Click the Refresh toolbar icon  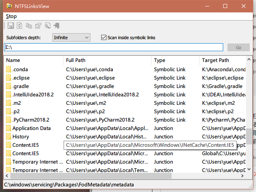pos(19,26)
